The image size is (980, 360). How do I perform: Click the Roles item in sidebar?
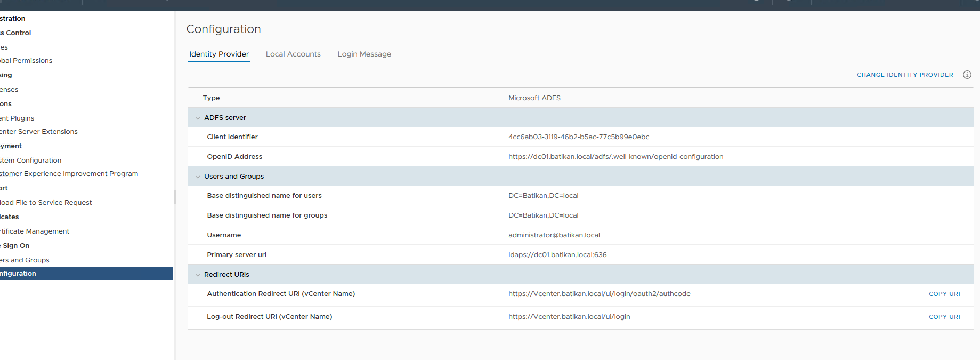pos(4,47)
